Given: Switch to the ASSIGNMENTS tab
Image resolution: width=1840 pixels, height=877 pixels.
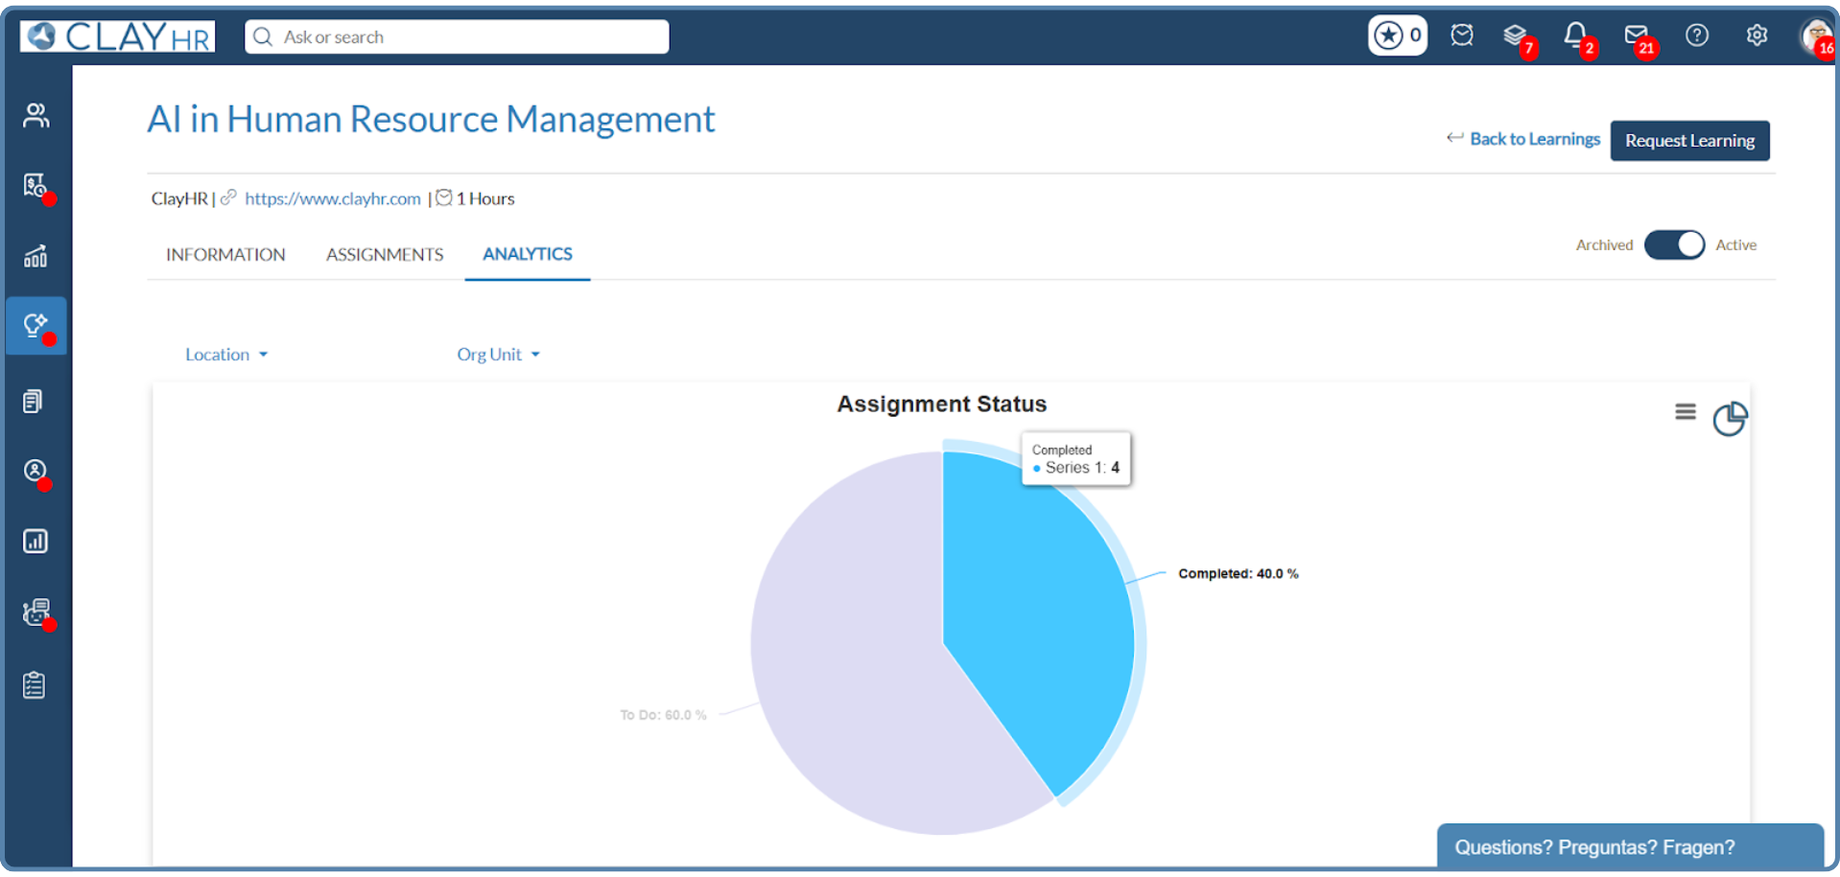Looking at the screenshot, I should pos(384,254).
